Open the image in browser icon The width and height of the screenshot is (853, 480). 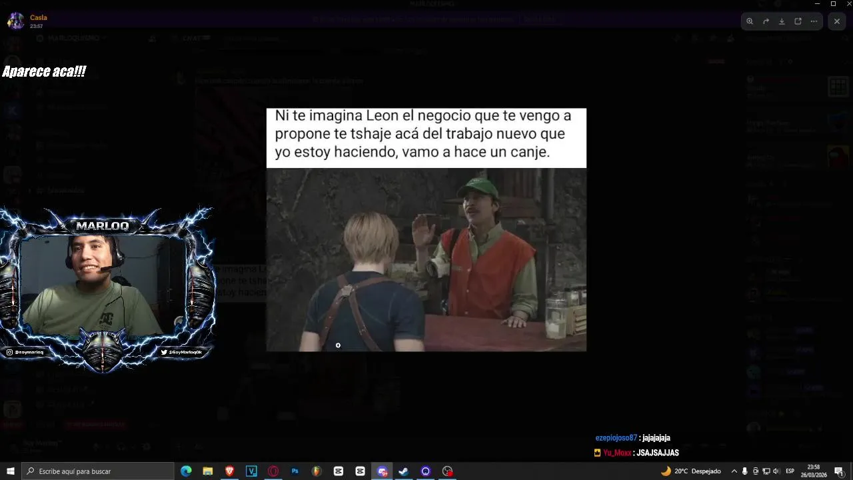point(798,21)
